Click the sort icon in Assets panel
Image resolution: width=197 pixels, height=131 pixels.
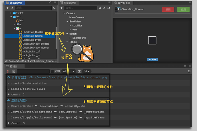(x=12, y=8)
